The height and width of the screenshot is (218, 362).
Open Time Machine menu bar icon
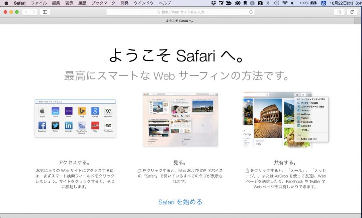tap(276, 3)
